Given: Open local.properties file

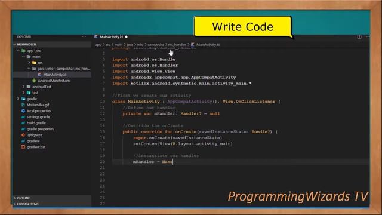Looking at the screenshot, I should (x=39, y=110).
